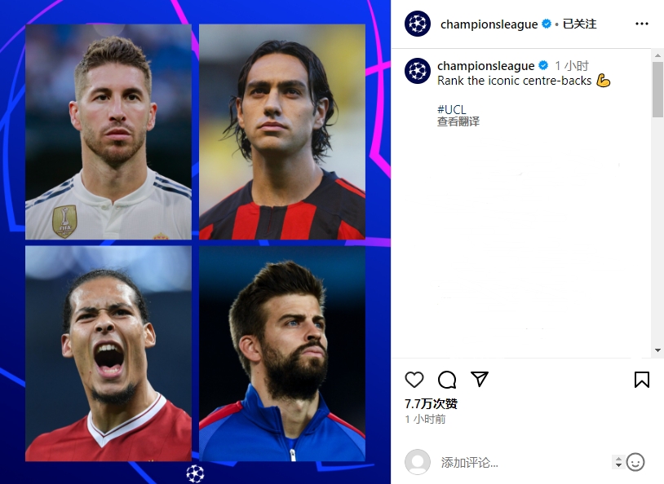Image resolution: width=664 pixels, height=484 pixels.
Task: Click 查看翻译 to view translation
Action: [458, 122]
